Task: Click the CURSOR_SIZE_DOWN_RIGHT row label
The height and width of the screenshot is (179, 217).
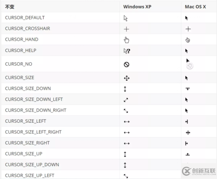Action: coord(36,110)
